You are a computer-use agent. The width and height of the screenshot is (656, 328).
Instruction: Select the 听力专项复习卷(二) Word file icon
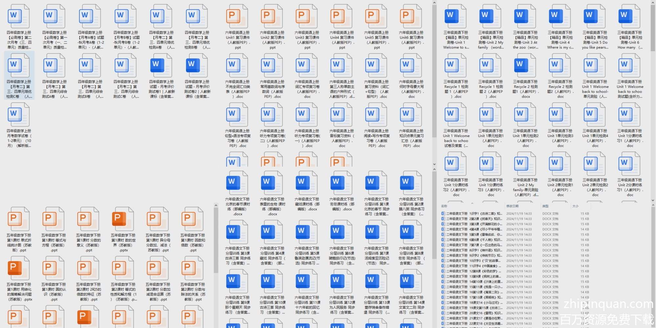pos(272,115)
